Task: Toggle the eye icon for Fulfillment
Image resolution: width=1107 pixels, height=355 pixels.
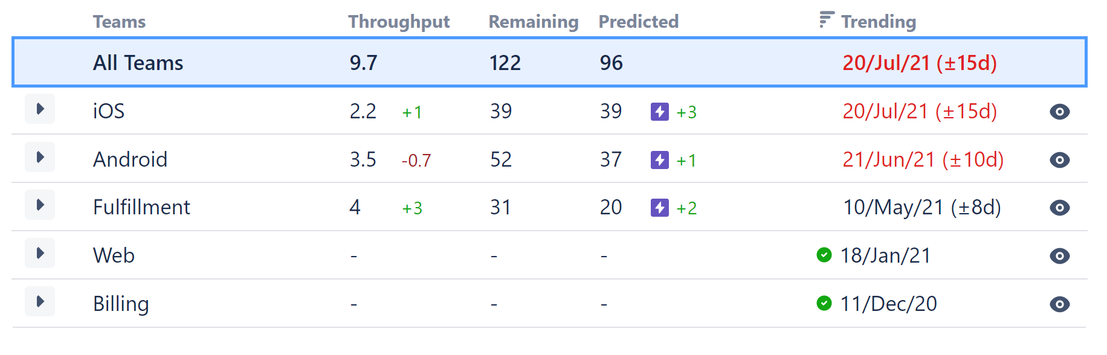Action: tap(1059, 208)
